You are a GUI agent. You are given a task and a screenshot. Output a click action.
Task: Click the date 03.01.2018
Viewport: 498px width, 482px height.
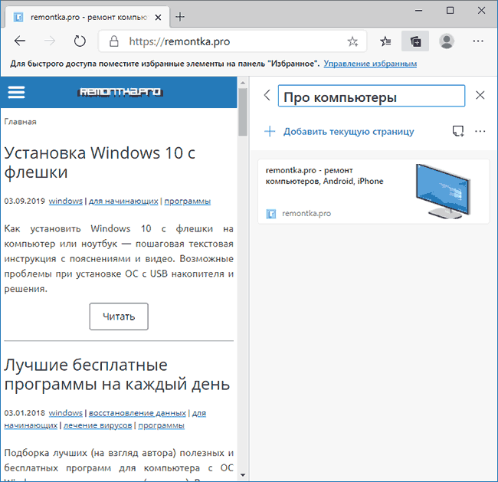pyautogui.click(x=25, y=413)
